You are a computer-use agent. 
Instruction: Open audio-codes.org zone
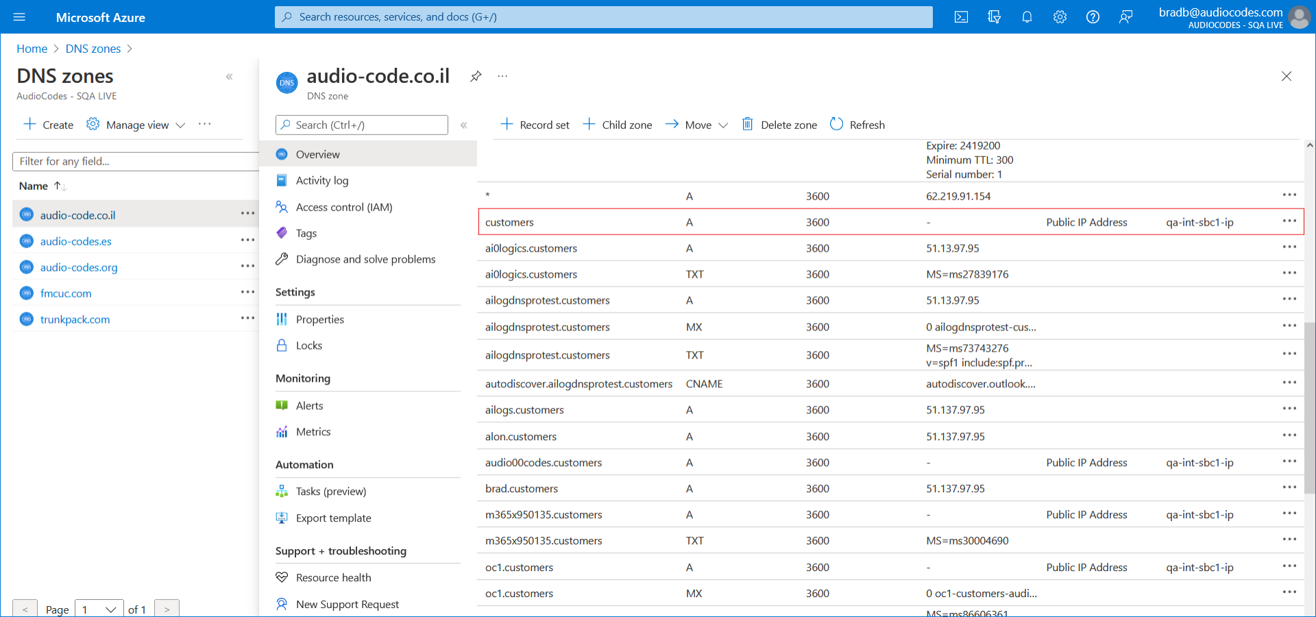point(79,267)
